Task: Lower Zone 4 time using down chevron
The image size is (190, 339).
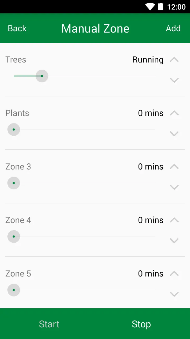Action: [x=174, y=240]
